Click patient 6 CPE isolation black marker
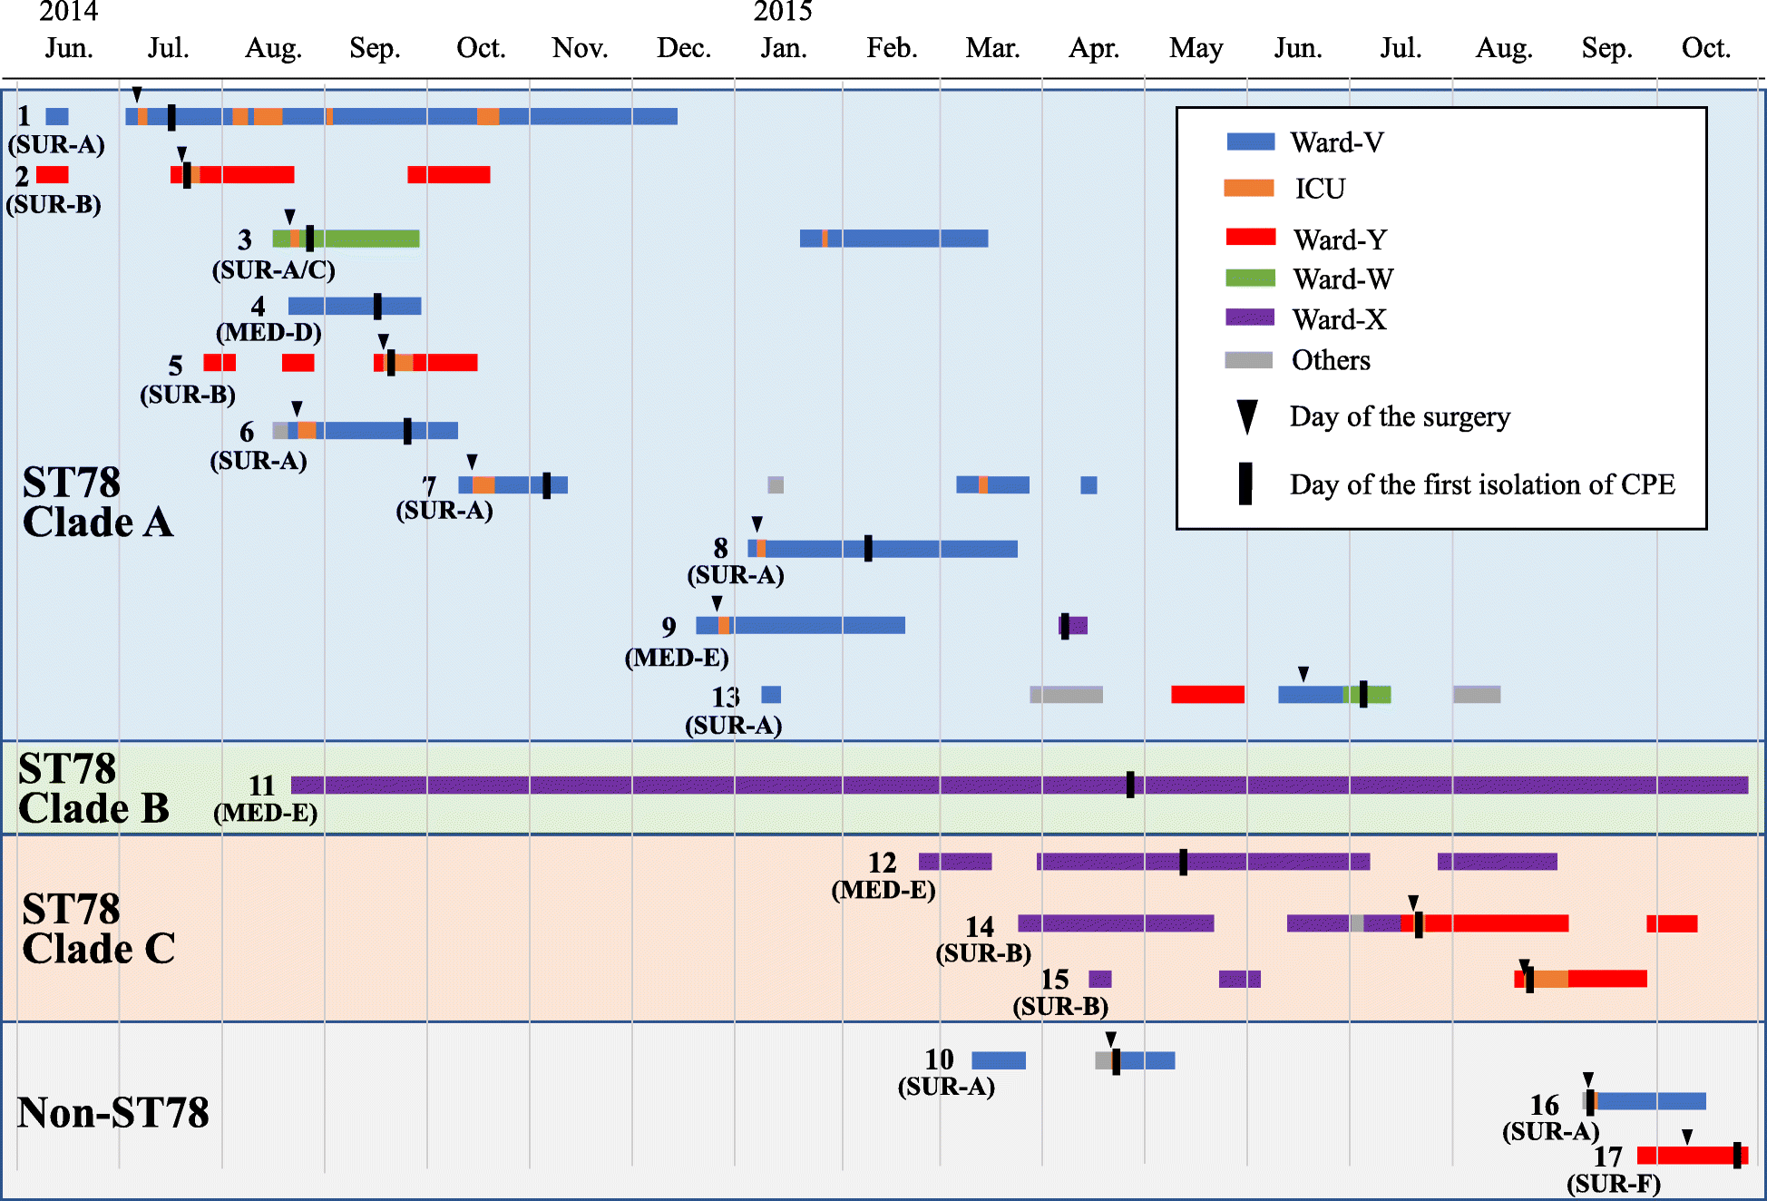Image resolution: width=1767 pixels, height=1201 pixels. (x=407, y=431)
